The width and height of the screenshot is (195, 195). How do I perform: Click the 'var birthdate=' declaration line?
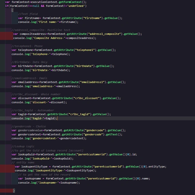tap(63, 66)
